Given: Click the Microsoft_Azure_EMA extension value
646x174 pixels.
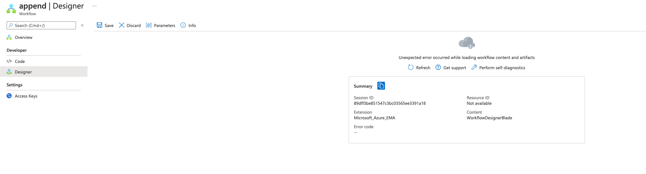Looking at the screenshot, I should [x=374, y=118].
